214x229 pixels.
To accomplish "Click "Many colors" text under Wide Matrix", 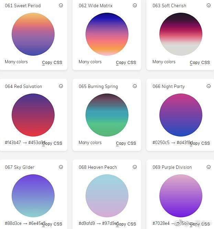I will [x=90, y=62].
